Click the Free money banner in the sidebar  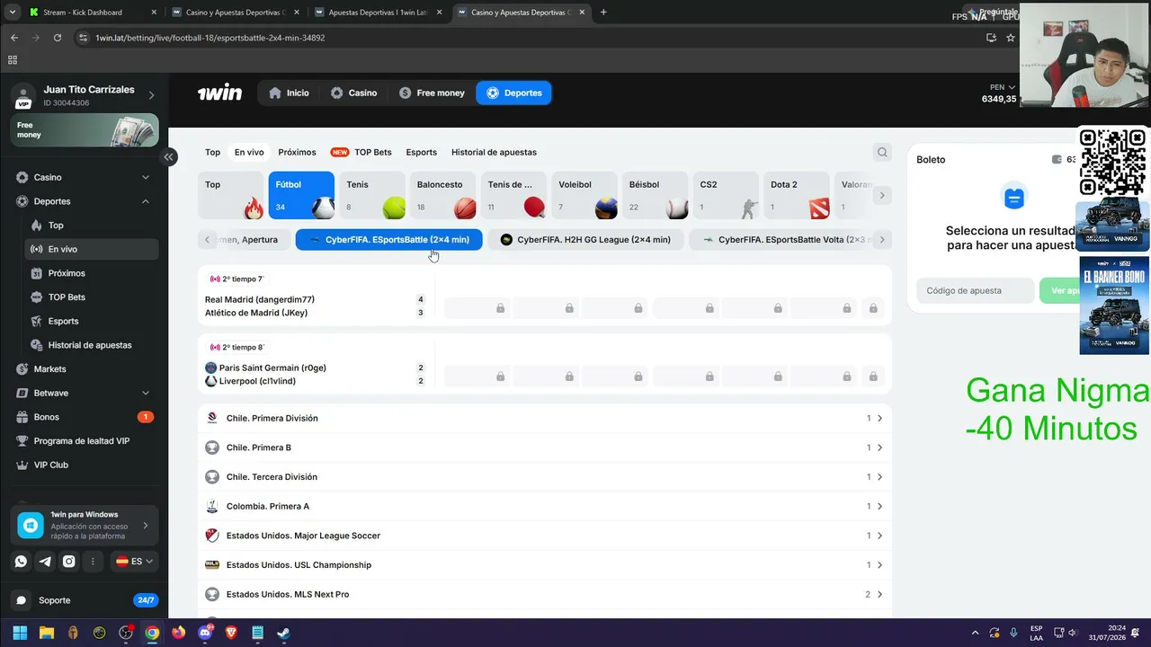pos(85,130)
